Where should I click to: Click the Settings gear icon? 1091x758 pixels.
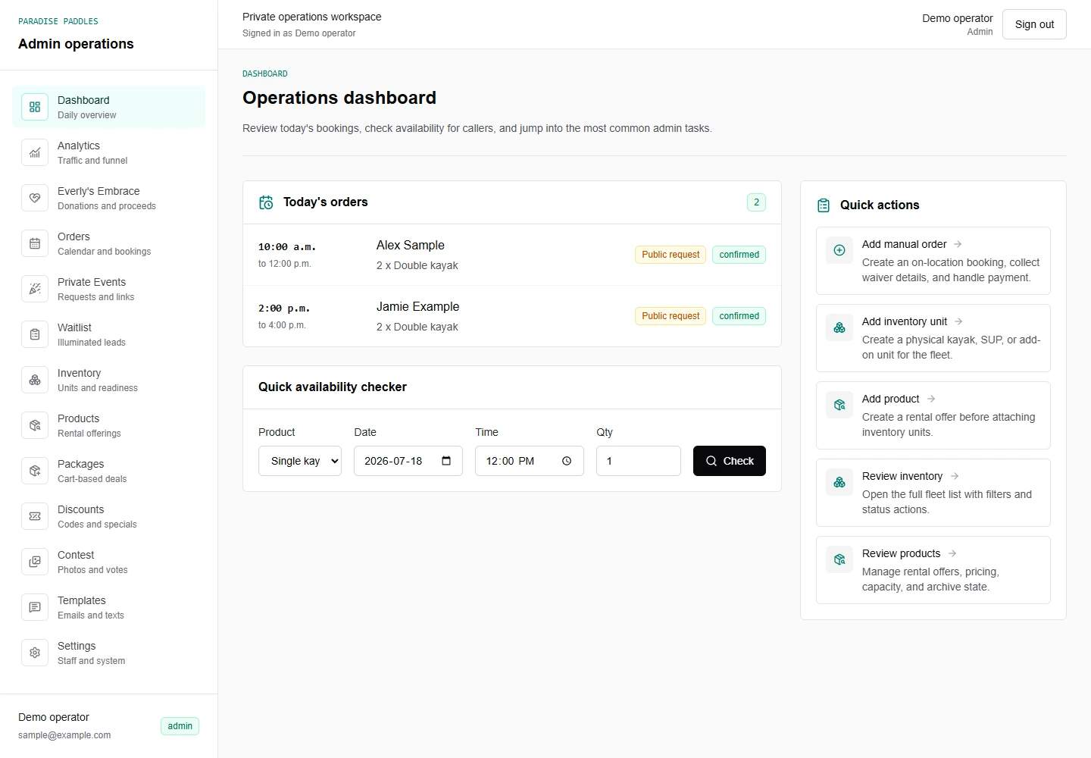point(35,653)
